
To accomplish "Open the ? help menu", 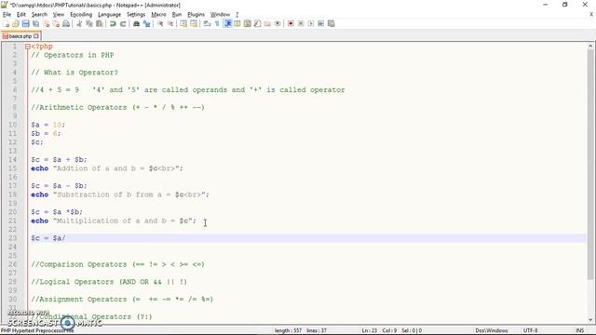I will pos(237,15).
